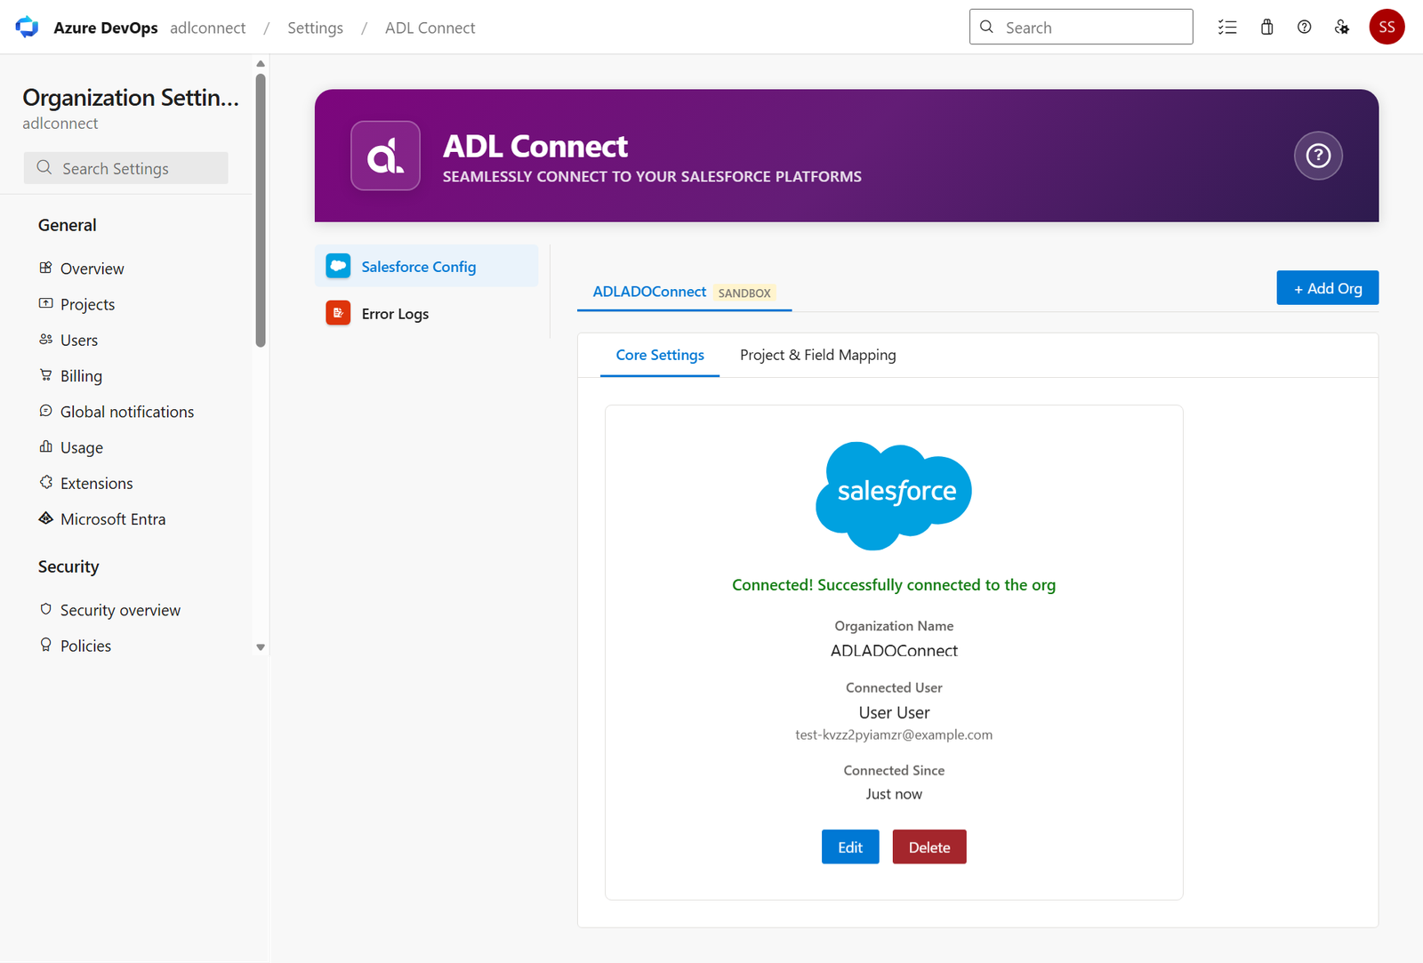Click the Error Logs red icon
1423x963 pixels.
[338, 313]
